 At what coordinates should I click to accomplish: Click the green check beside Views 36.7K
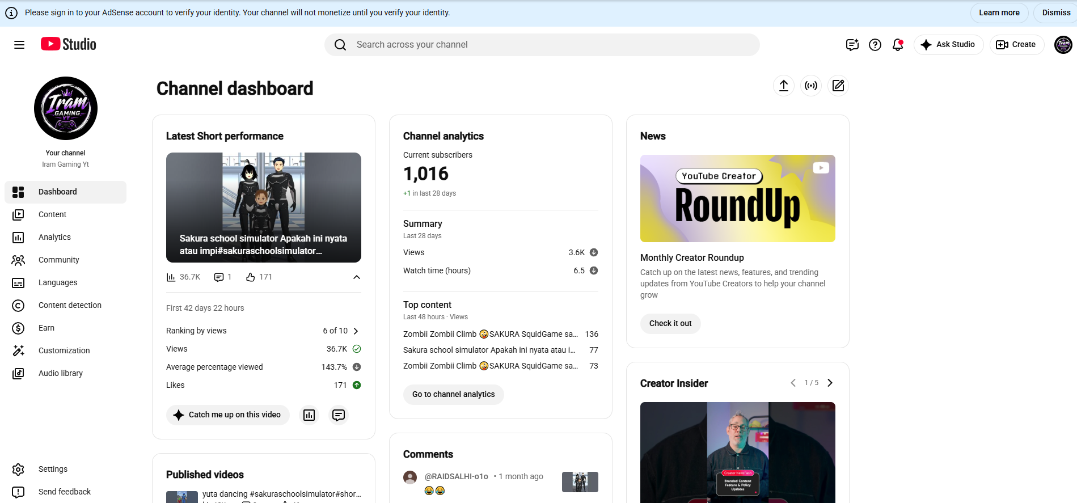[x=357, y=349]
